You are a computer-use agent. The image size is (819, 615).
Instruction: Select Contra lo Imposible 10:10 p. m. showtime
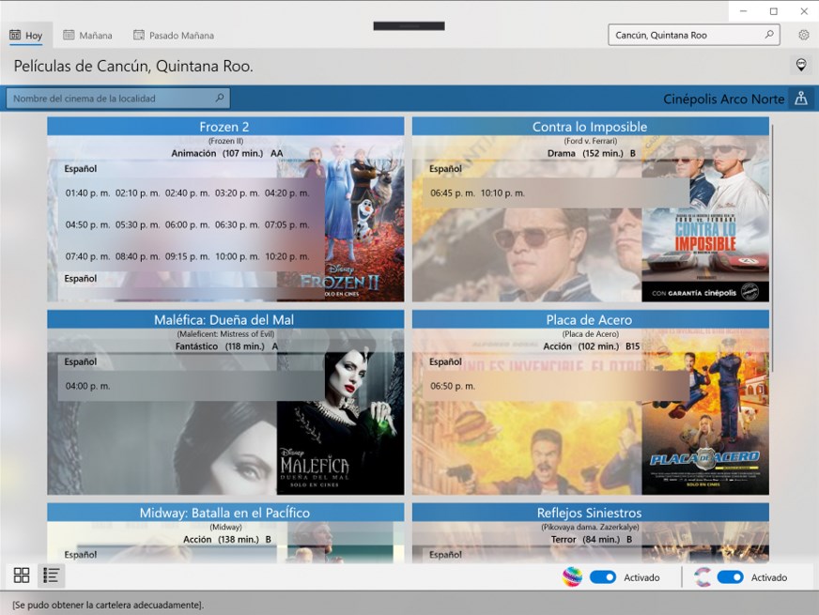pyautogui.click(x=502, y=193)
